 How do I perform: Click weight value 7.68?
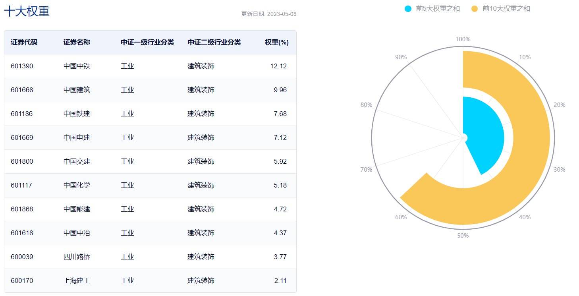tap(280, 114)
